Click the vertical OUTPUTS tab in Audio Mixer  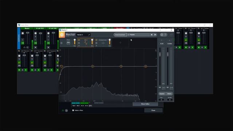[x=19, y=38]
